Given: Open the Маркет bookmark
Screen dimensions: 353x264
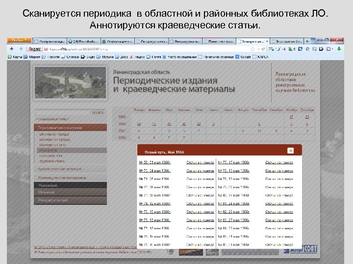Looking at the screenshot, I should (x=32, y=57).
